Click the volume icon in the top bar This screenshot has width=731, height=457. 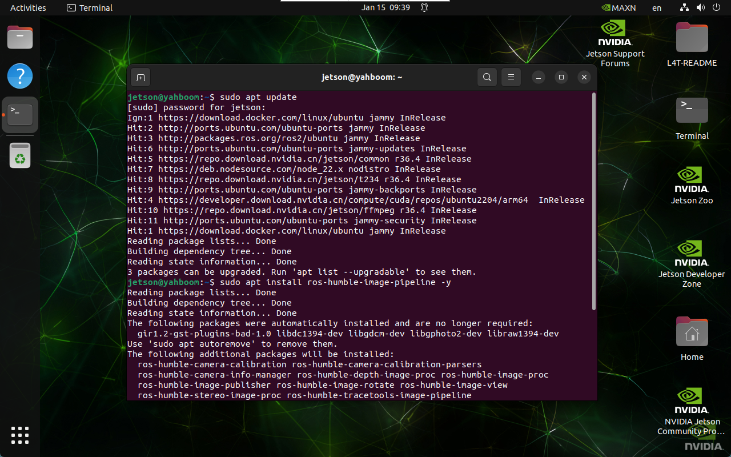coord(701,8)
